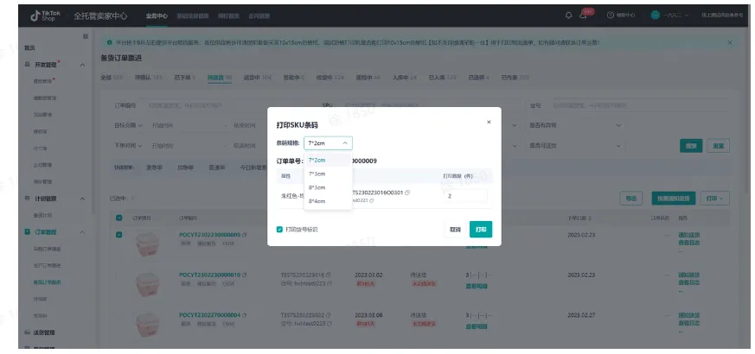This screenshot has width=755, height=354.
Task: Click the 取消 button in dialog
Action: tap(455, 230)
